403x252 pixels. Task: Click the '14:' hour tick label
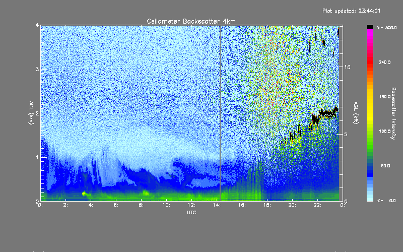217,205
